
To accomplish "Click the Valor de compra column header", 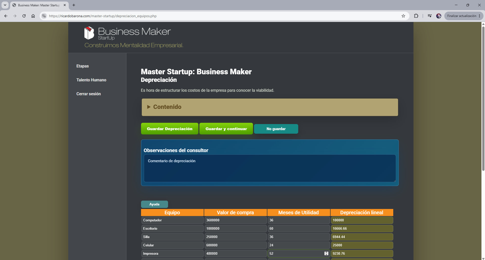I will pos(236,212).
